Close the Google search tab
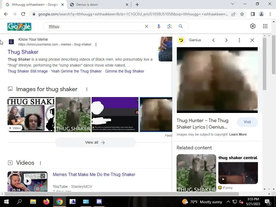Screen dimensions: 276x207 (x=63, y=5)
